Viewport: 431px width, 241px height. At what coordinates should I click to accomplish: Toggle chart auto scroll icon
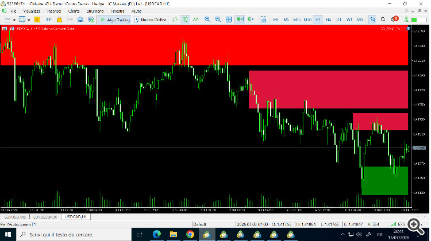tap(240, 20)
